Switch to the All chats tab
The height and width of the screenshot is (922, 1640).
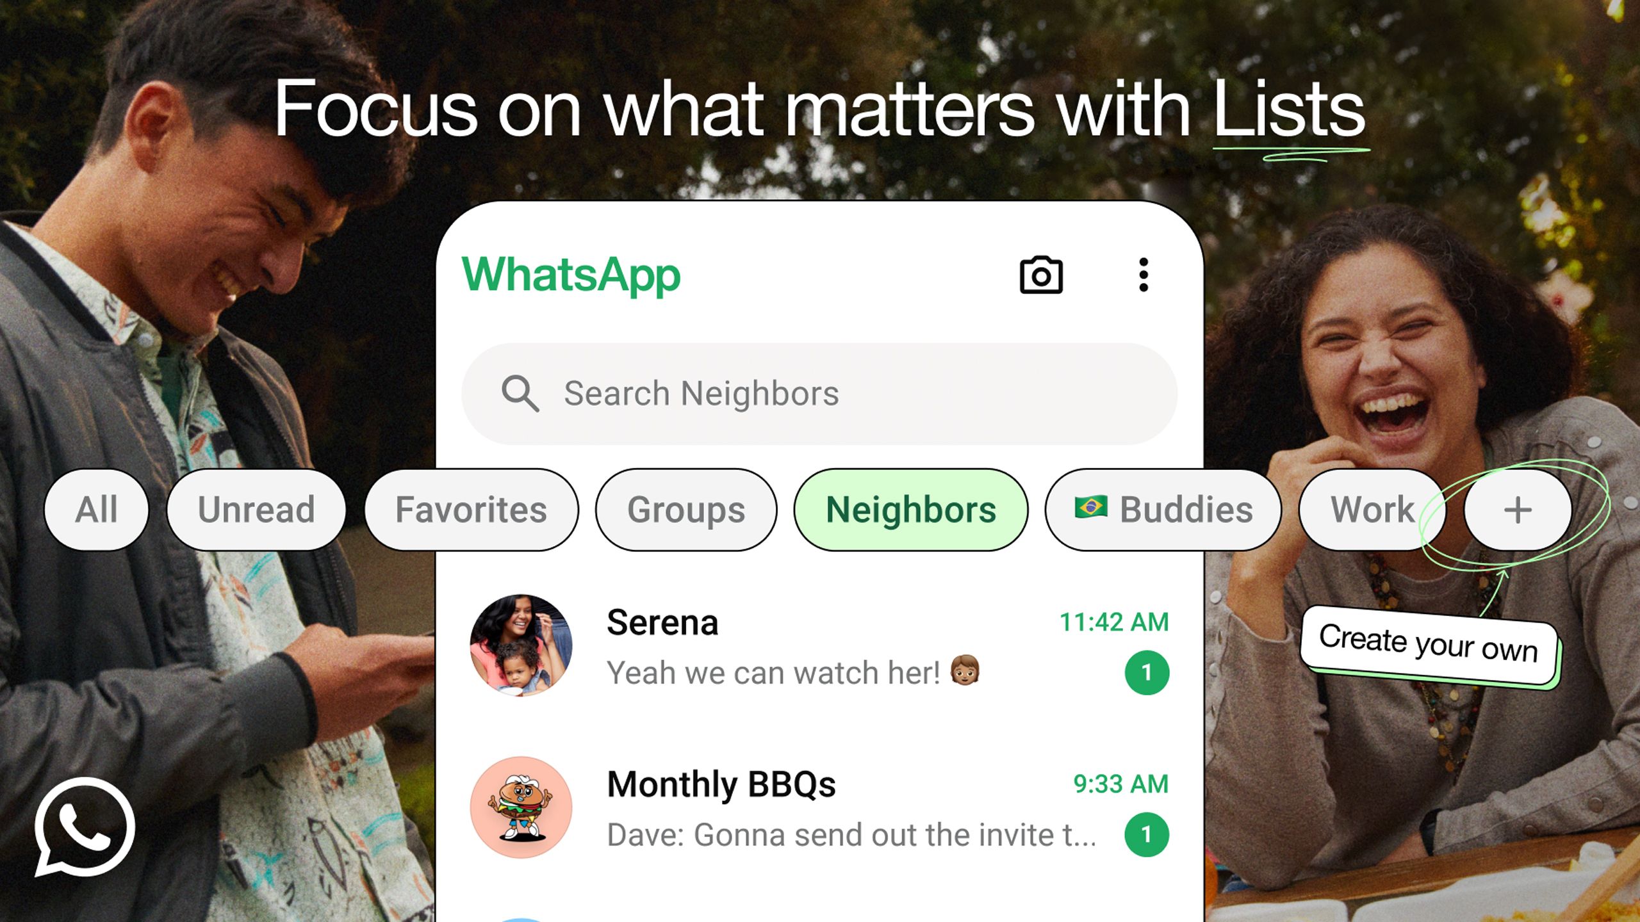pyautogui.click(x=95, y=510)
